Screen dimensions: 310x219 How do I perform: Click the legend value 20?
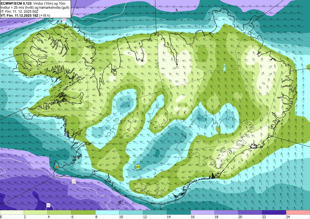pos(240,217)
